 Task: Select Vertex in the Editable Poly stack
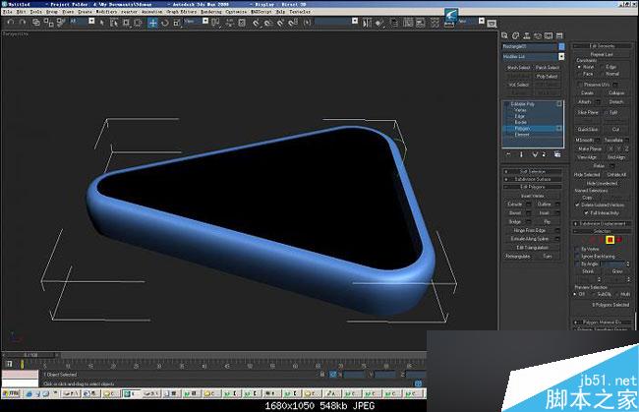pos(520,109)
